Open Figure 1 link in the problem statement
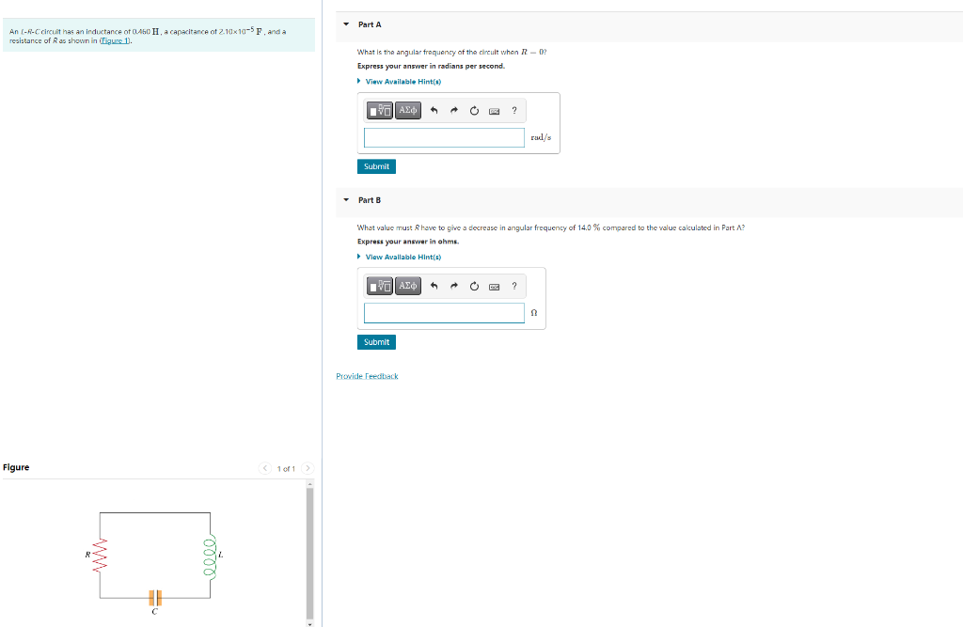 [113, 40]
